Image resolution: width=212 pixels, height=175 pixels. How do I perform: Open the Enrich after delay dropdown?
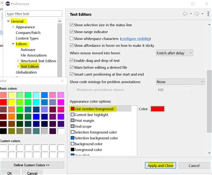pos(174,53)
